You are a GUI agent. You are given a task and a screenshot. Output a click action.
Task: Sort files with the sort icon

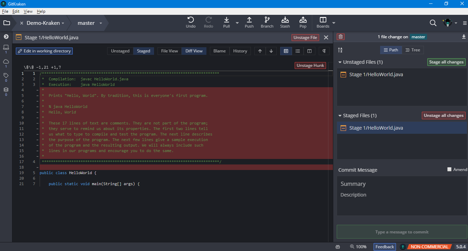tap(340, 50)
